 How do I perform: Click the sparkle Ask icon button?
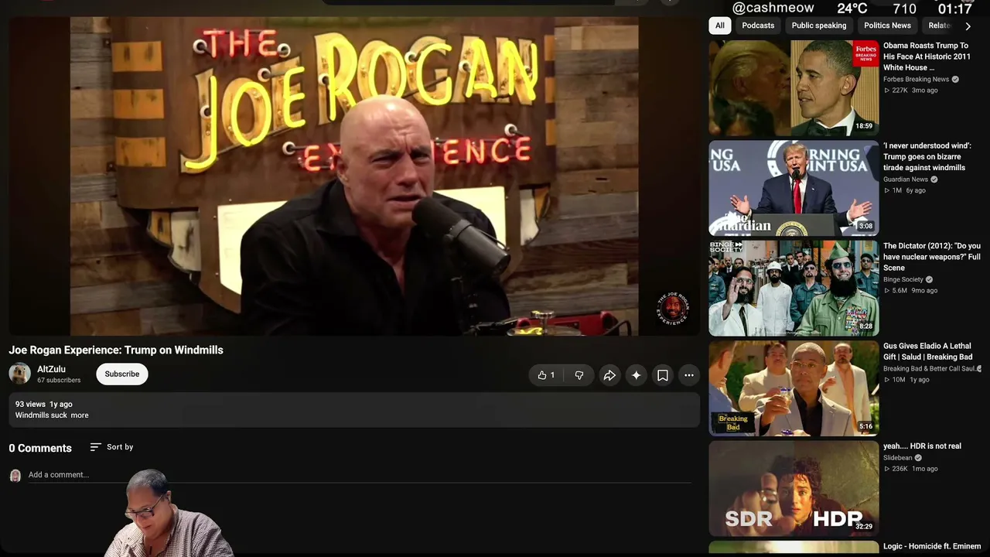click(x=636, y=375)
